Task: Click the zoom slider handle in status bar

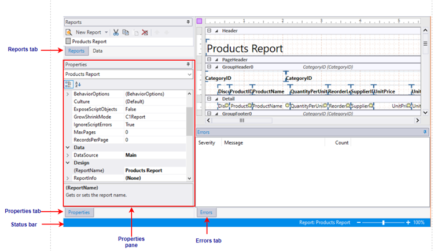Action: coord(383,223)
